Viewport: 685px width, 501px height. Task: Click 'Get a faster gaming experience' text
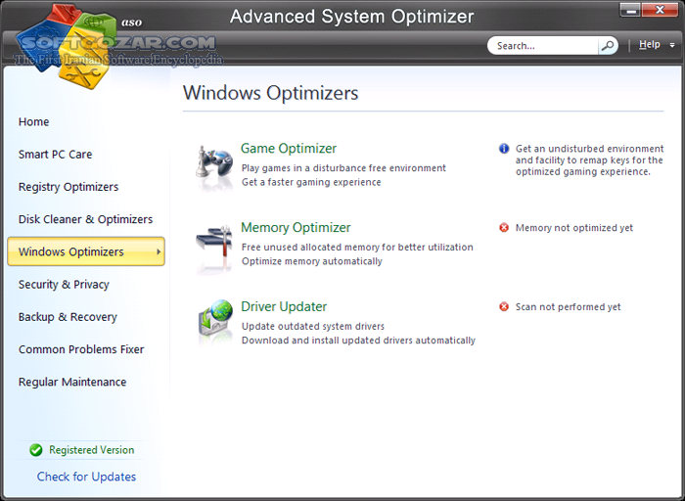(x=311, y=182)
